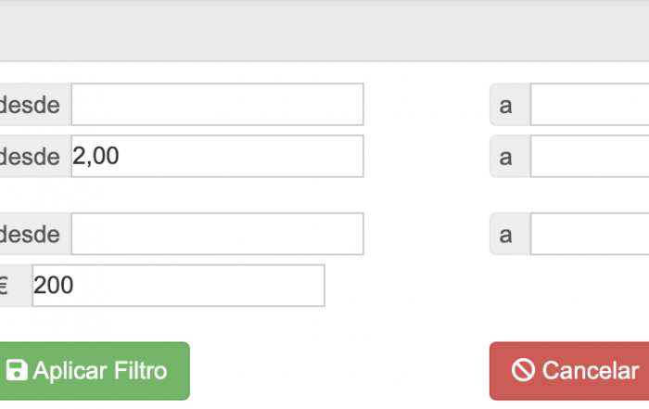Click the floppy-disk save icon on Aplicar Filtro
This screenshot has height=409, width=649.
coord(17,370)
